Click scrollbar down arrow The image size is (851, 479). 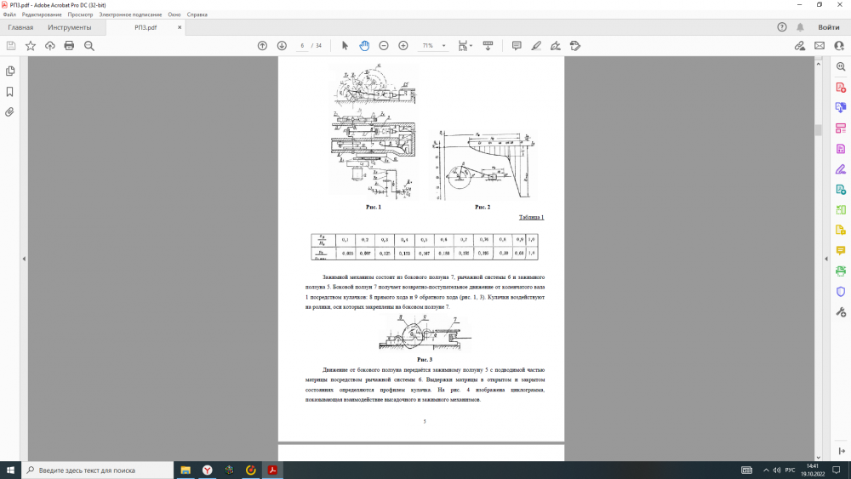click(818, 457)
